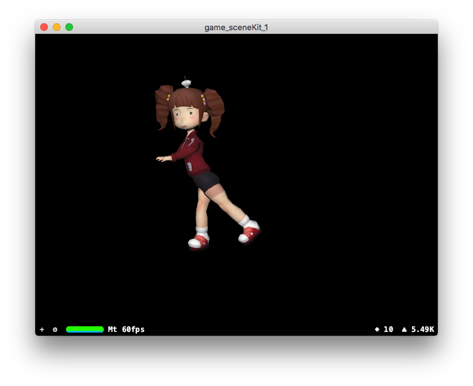Viewport: 473px width, 386px height.
Task: Select the node count value 10
Action: click(388, 329)
